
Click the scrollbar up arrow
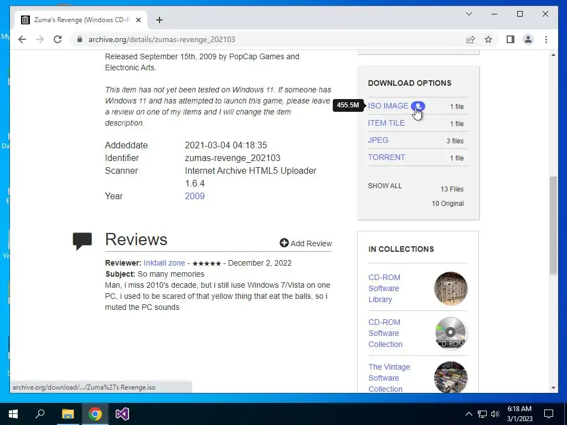tap(553, 55)
